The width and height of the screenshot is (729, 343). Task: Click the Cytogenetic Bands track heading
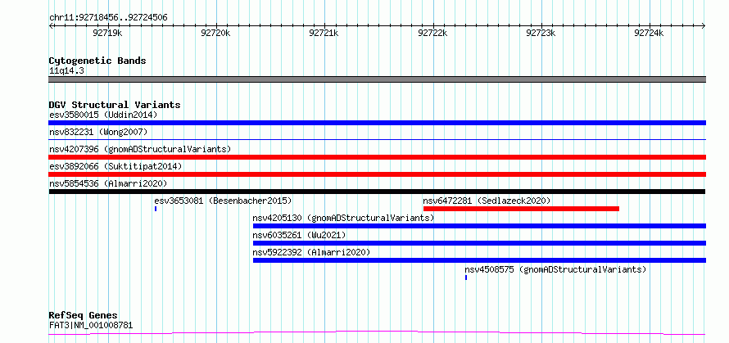[97, 61]
